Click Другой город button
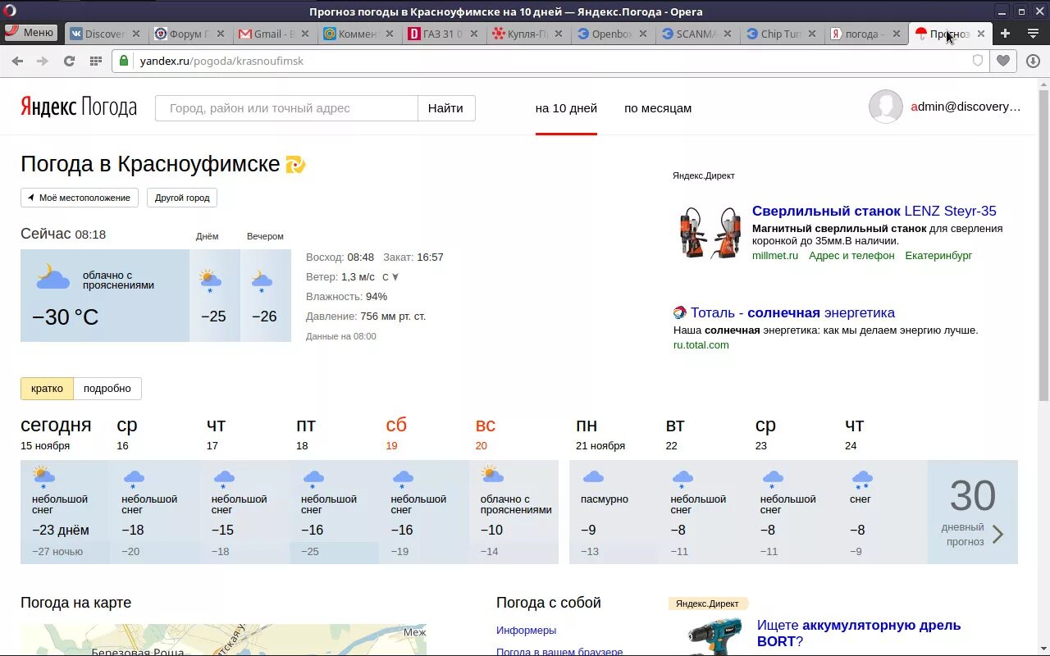The height and width of the screenshot is (656, 1050). [182, 198]
